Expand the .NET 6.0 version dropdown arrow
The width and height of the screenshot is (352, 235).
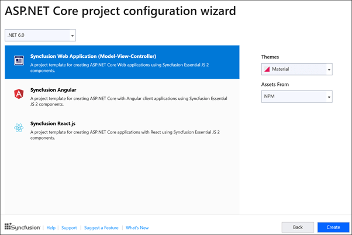coord(73,36)
